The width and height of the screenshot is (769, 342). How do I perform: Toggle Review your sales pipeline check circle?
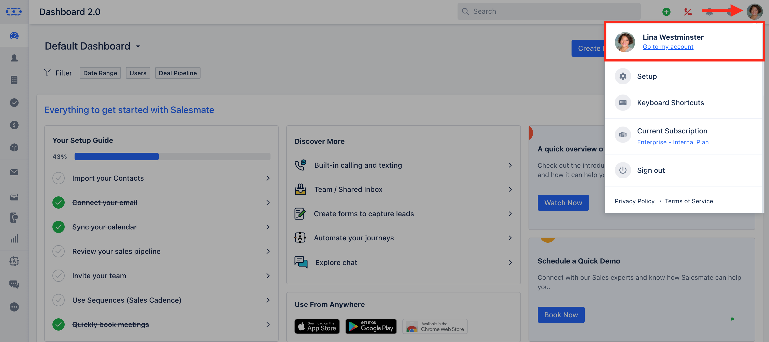tap(59, 251)
